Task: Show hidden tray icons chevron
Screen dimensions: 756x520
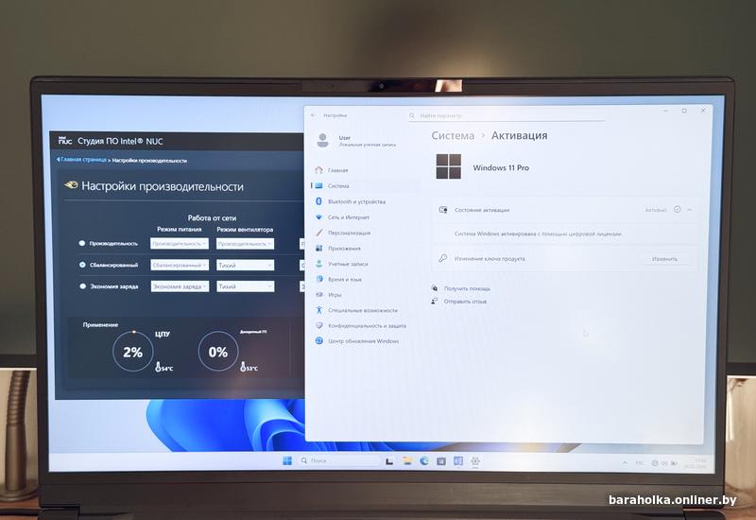Action: (x=625, y=463)
